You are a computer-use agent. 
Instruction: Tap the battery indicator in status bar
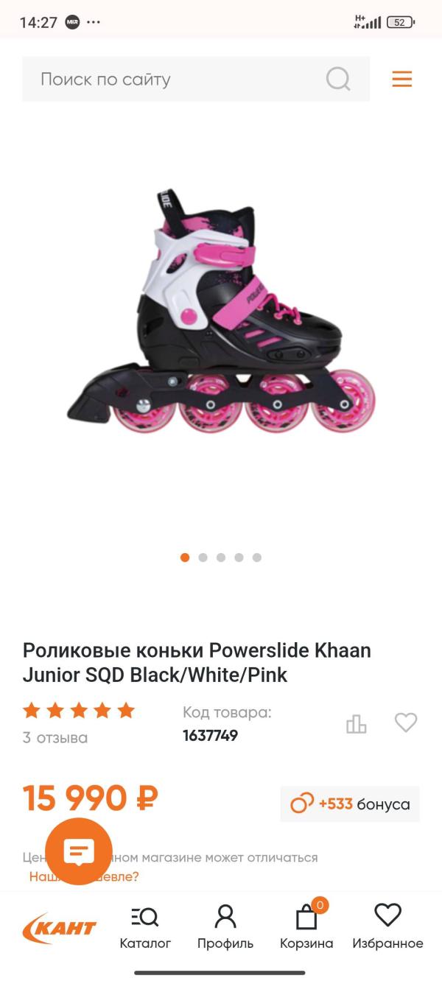401,22
